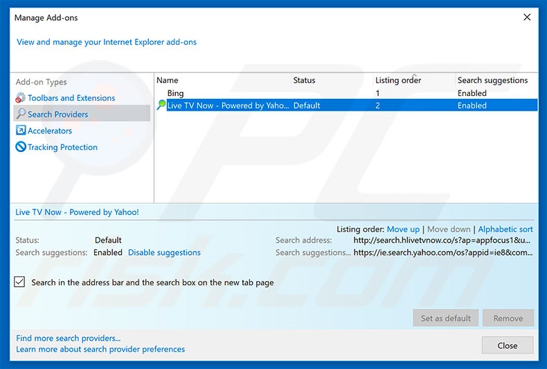Viewport: 547px width, 369px height.
Task: Click the Move up link
Action: [x=403, y=229]
